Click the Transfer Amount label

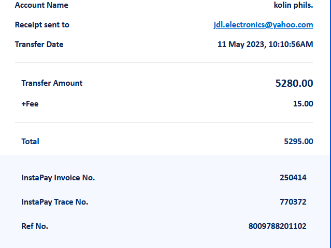coord(52,83)
